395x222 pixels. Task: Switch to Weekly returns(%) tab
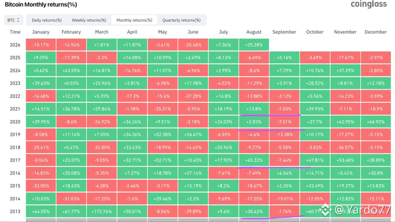[89, 20]
